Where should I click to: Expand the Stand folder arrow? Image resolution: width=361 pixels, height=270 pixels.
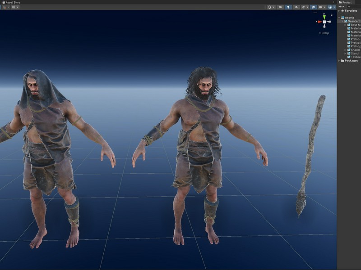[345, 54]
